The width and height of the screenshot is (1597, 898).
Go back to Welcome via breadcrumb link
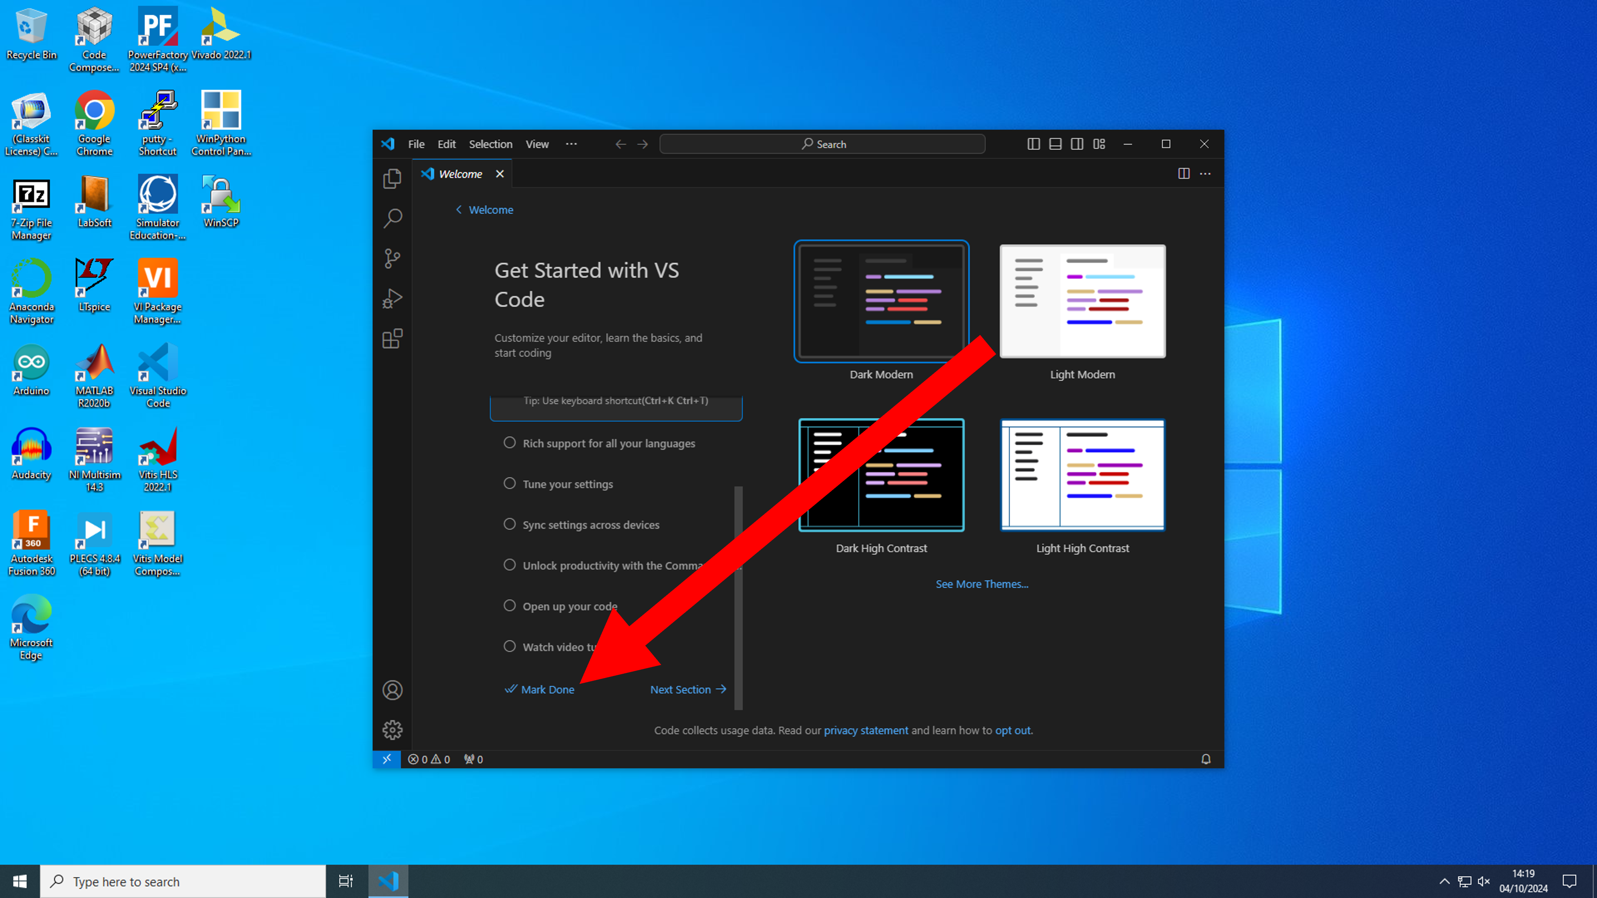pos(484,209)
